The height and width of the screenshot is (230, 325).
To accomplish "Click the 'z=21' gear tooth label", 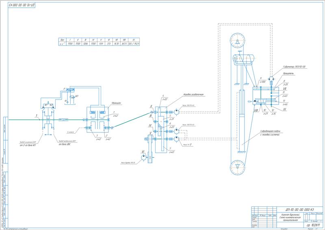I will point(266,114).
